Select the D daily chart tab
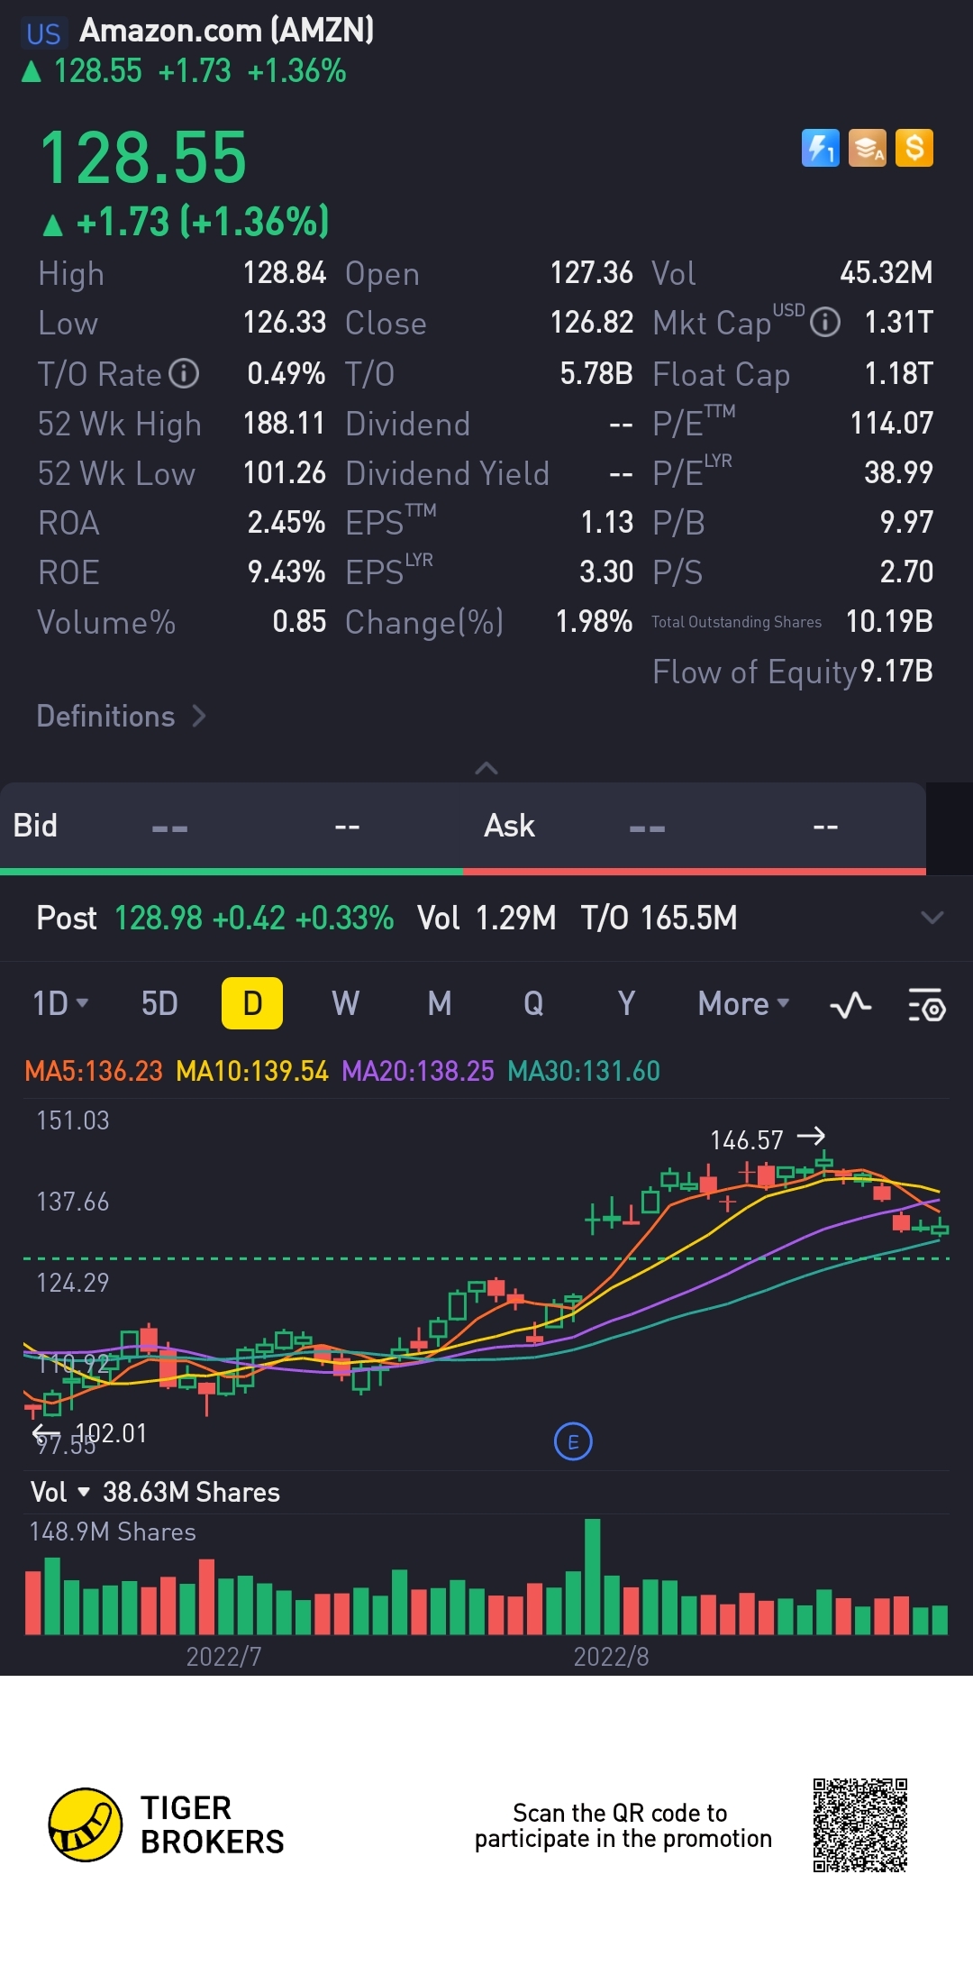Viewport: 973px width, 1975px height. click(x=252, y=1003)
